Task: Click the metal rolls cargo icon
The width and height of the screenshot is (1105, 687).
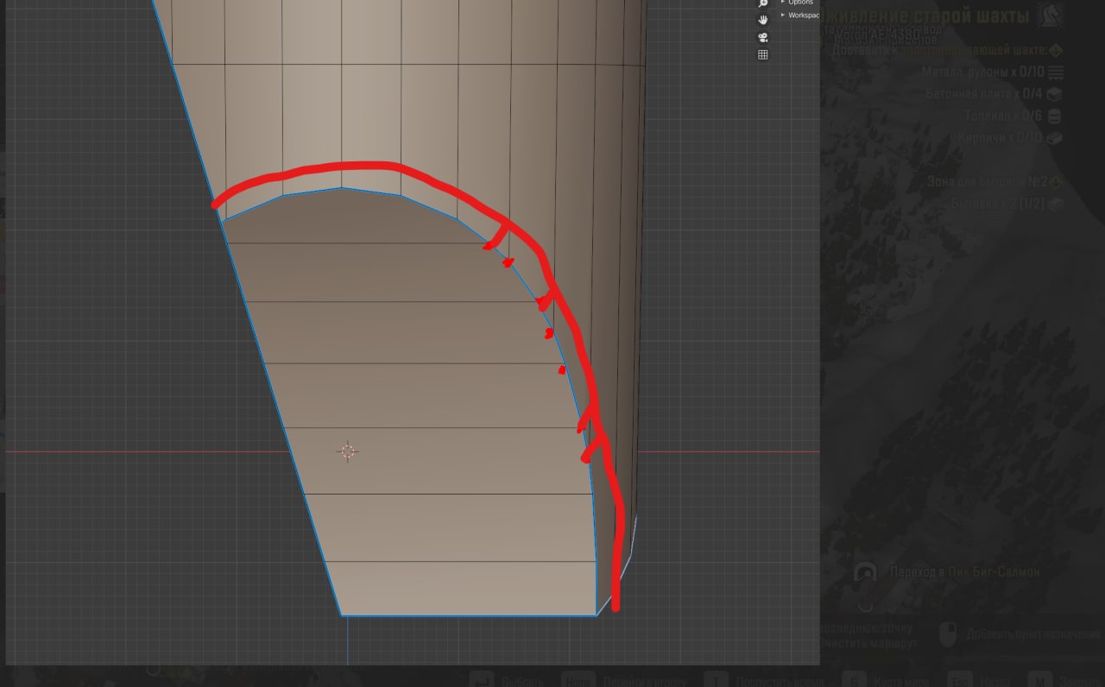Action: coord(1055,72)
